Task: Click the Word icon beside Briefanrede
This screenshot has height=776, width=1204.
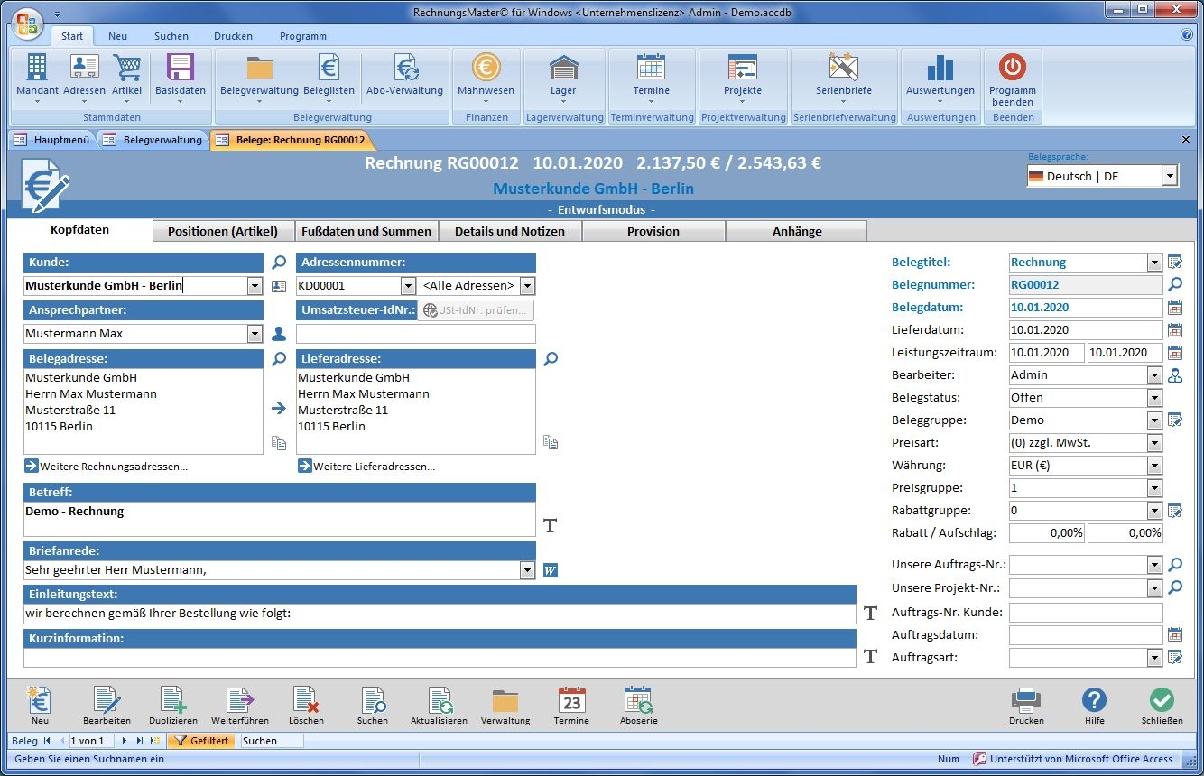Action: pos(551,570)
